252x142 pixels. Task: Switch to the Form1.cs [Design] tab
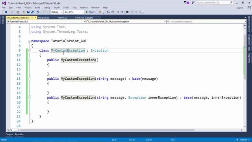(84, 18)
